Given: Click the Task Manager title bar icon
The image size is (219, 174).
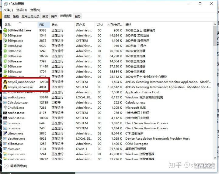Looking at the screenshot, I should (6, 4).
